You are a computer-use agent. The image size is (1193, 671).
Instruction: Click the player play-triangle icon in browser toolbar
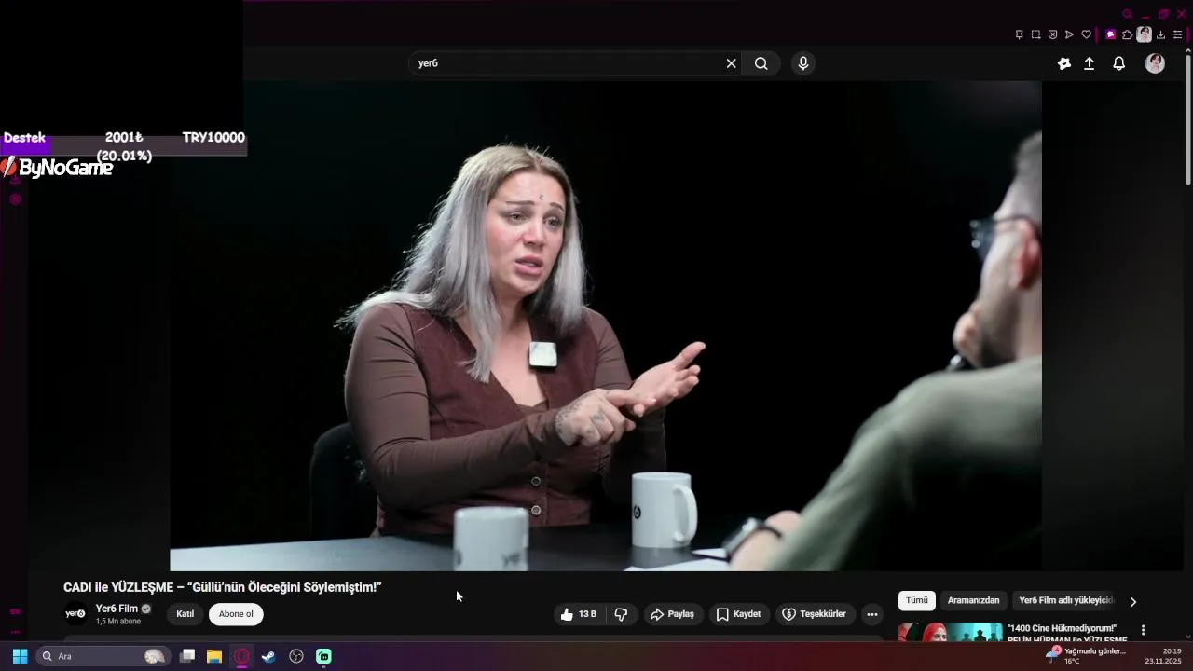coord(1069,34)
